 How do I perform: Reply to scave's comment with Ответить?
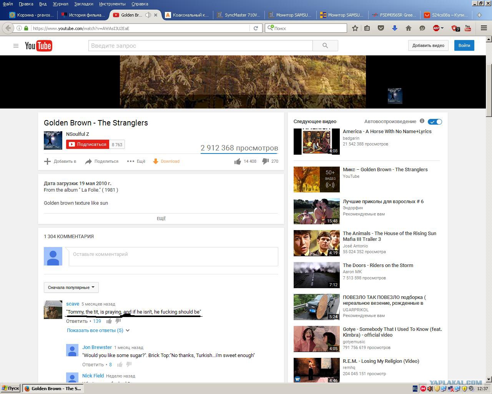click(x=77, y=321)
